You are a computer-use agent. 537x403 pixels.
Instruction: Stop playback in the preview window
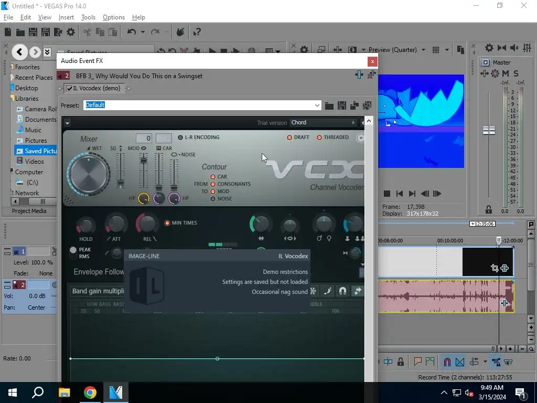pos(387,194)
